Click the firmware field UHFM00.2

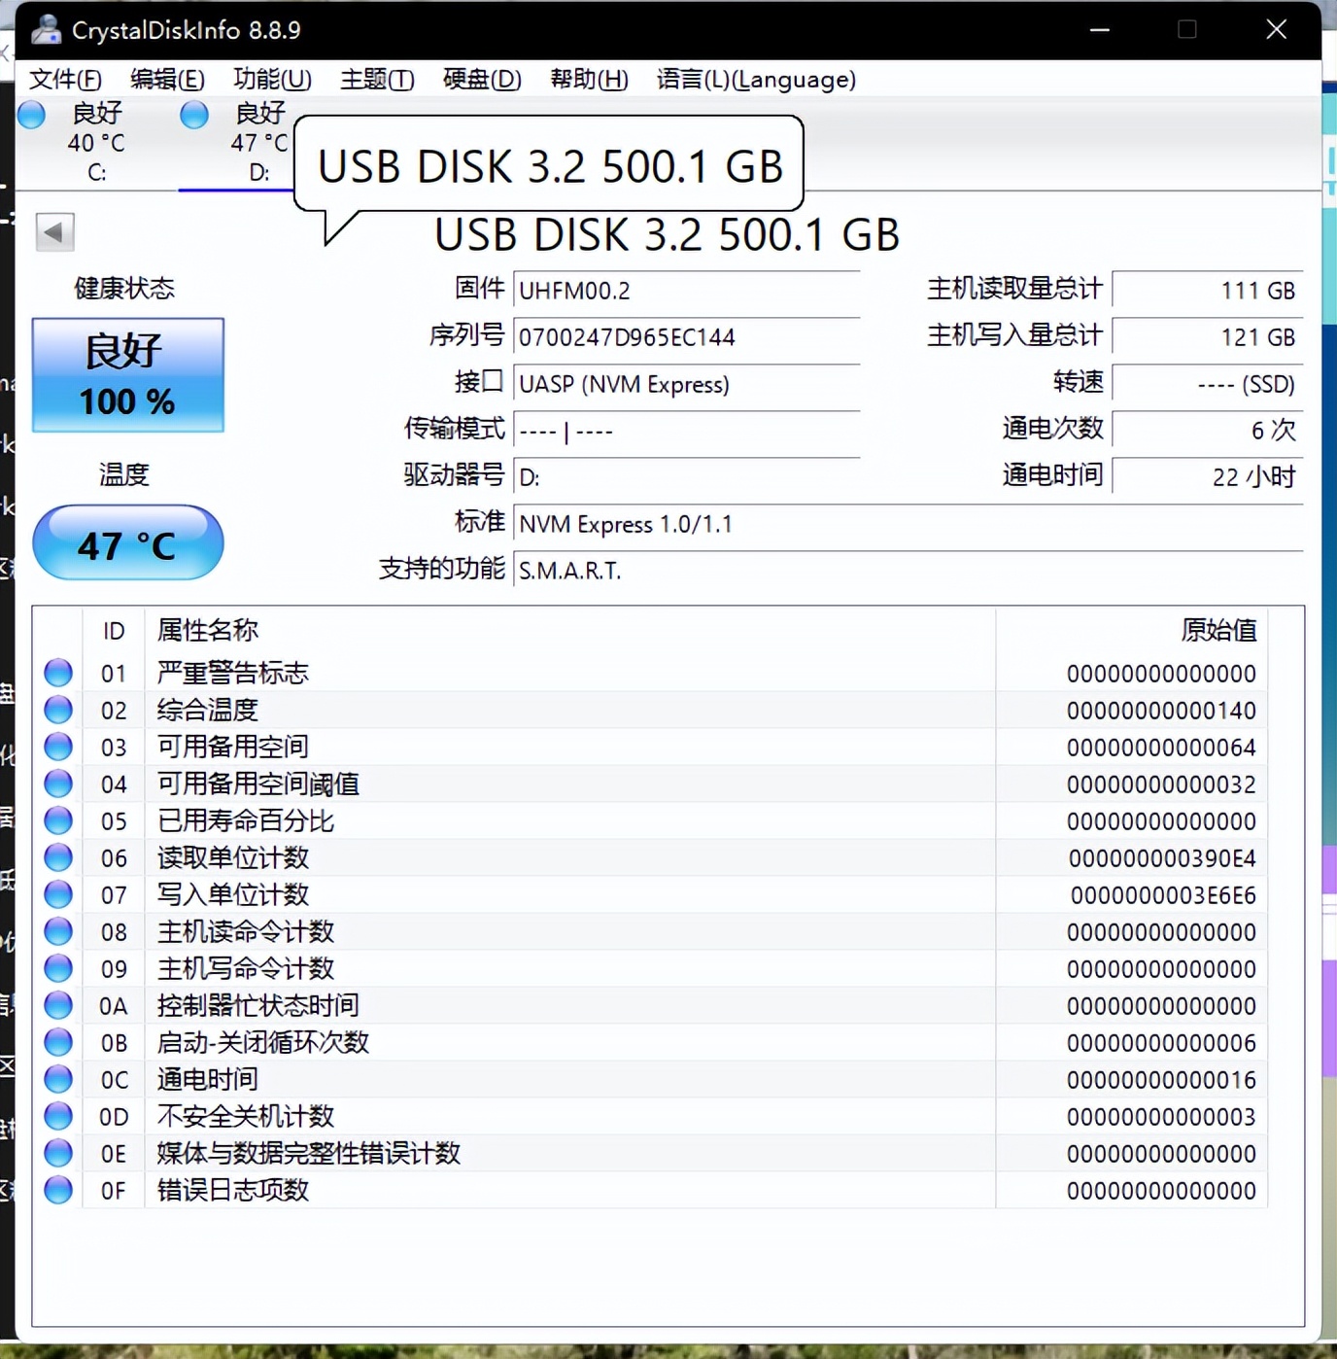[x=686, y=291]
